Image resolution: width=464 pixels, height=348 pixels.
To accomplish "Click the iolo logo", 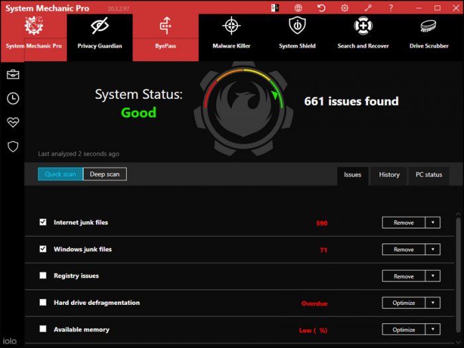I will (x=10, y=341).
